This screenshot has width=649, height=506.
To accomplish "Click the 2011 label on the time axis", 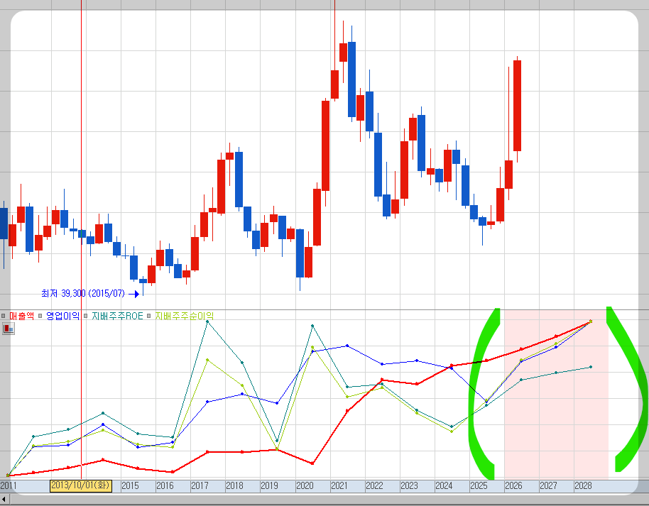I will 9,485.
